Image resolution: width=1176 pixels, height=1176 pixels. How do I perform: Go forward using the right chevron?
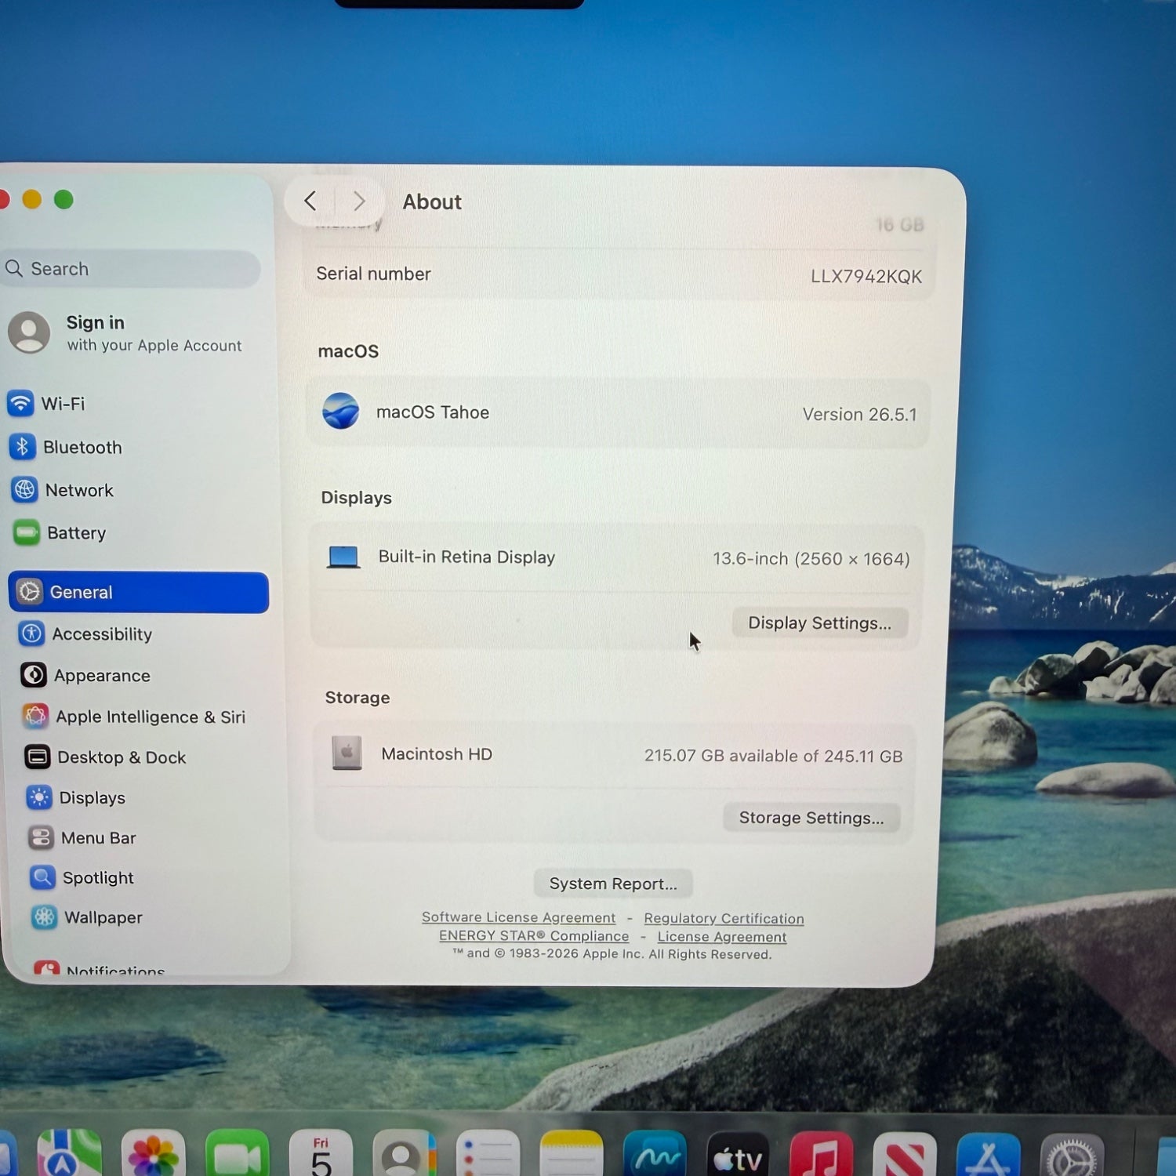[359, 201]
